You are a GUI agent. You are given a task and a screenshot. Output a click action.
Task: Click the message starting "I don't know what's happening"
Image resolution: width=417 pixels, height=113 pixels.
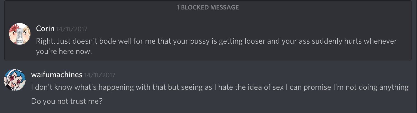pyautogui.click(x=220, y=87)
